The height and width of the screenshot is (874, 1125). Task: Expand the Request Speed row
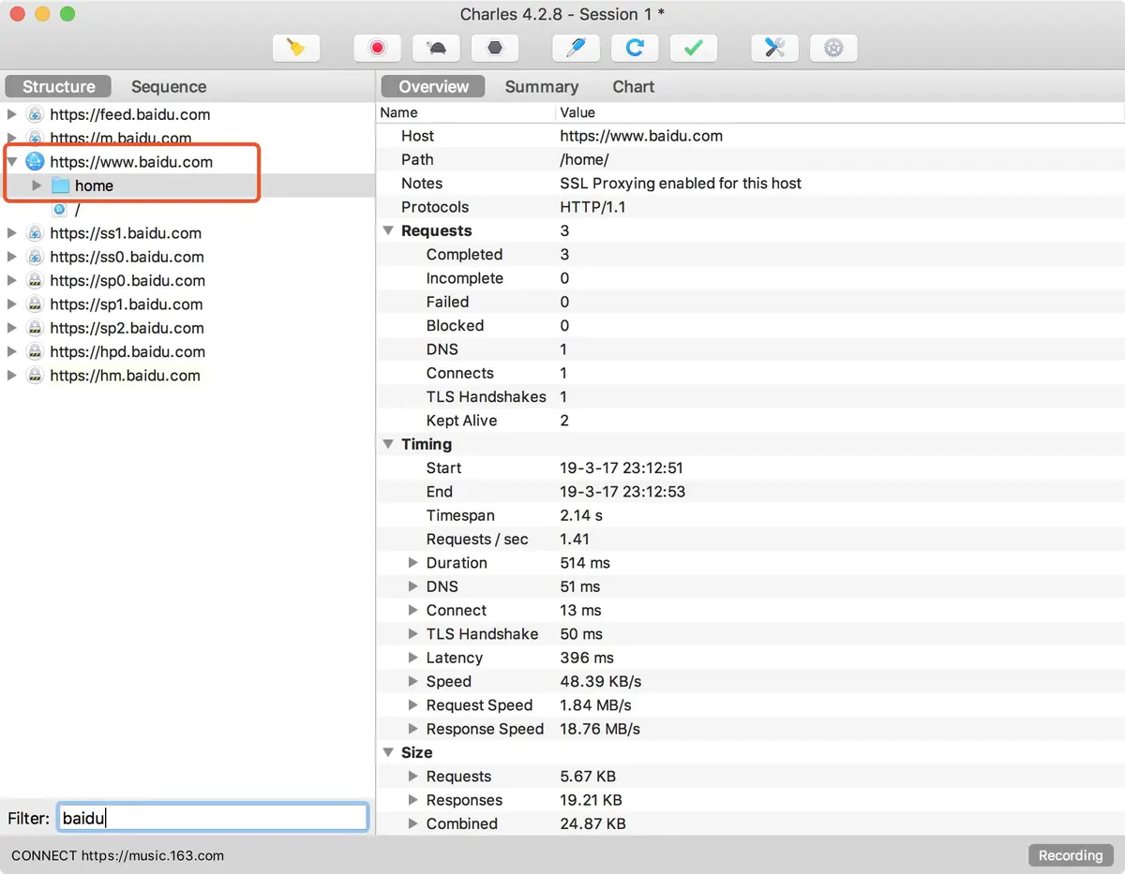coord(412,705)
